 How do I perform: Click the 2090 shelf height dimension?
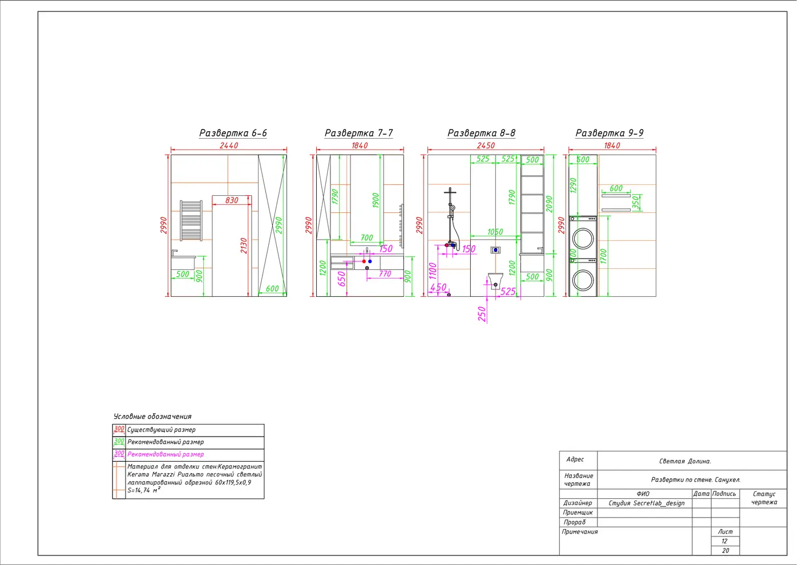[549, 204]
